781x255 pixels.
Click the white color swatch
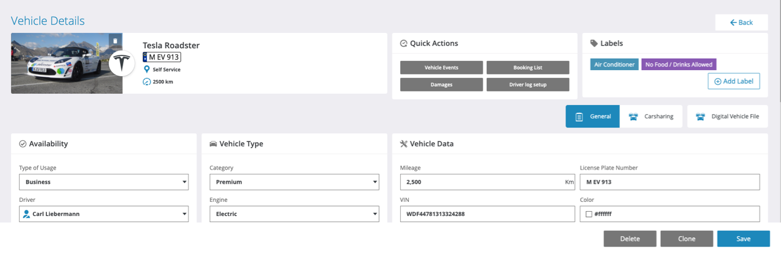[x=589, y=214]
